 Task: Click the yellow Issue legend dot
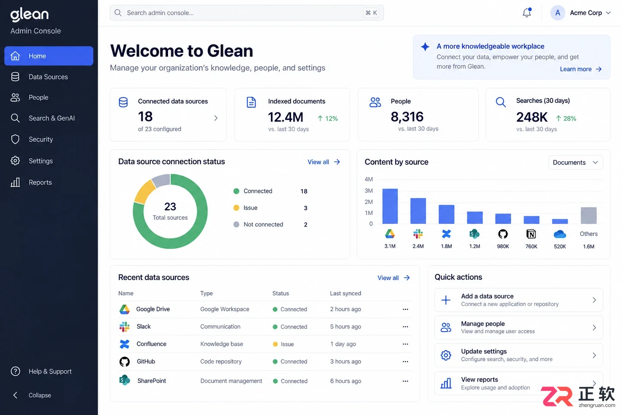[236, 208]
